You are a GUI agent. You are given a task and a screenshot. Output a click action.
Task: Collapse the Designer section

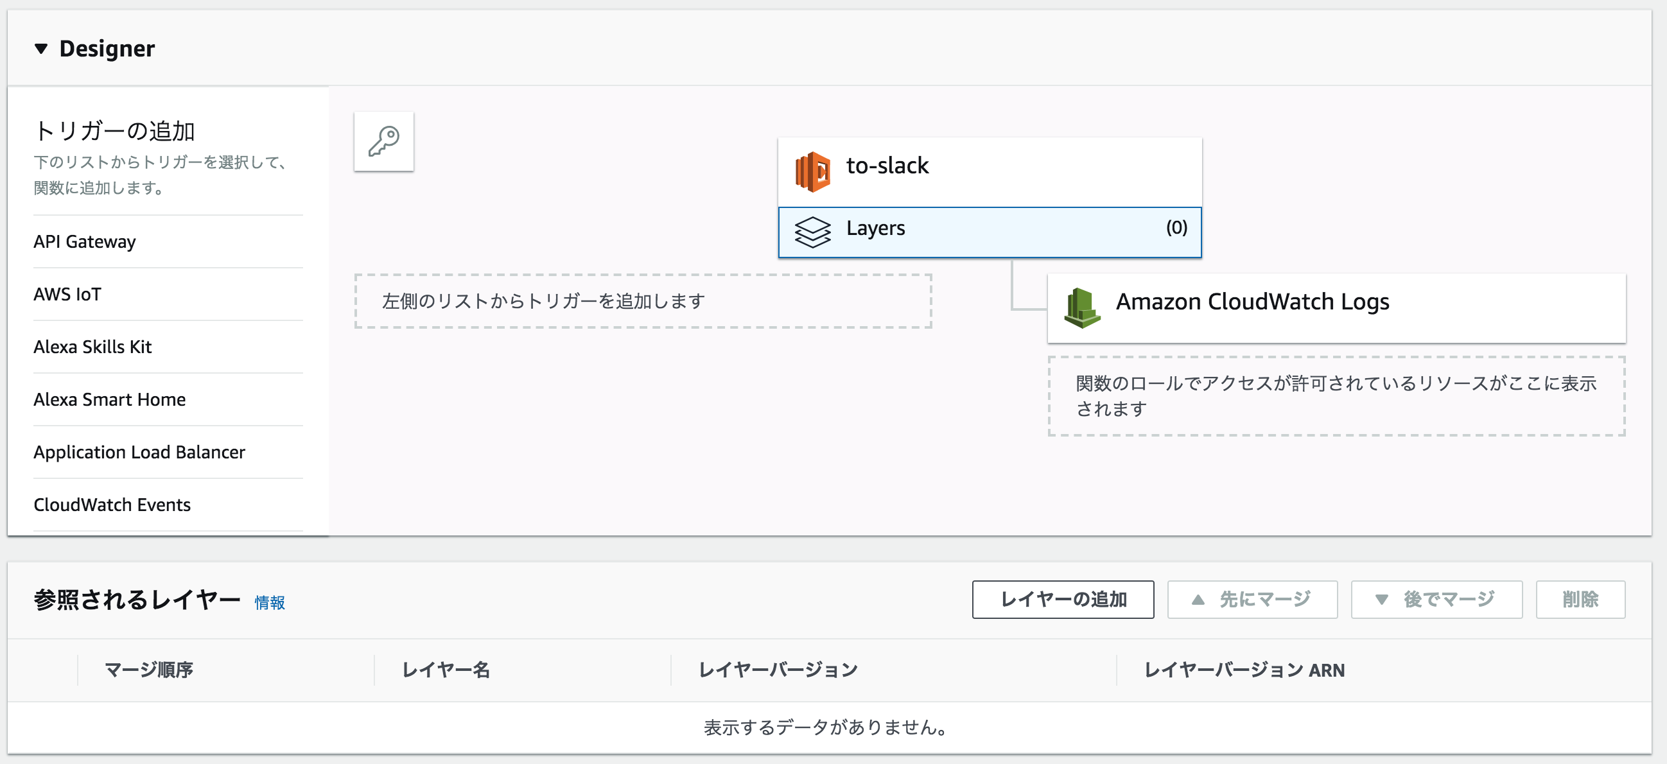pyautogui.click(x=41, y=48)
